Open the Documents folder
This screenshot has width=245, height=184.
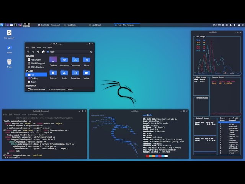pos(64,62)
